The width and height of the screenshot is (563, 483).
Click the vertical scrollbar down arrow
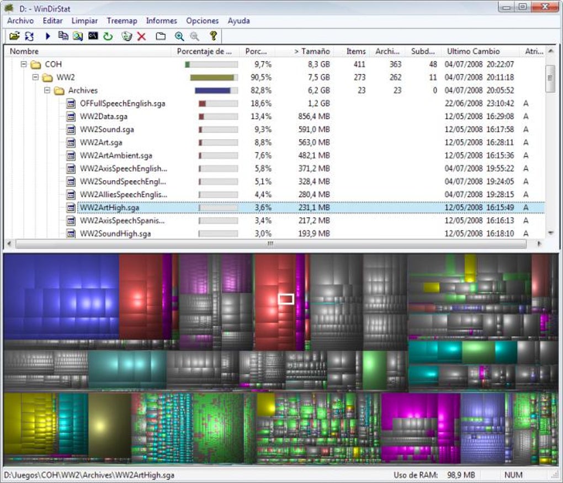[550, 233]
